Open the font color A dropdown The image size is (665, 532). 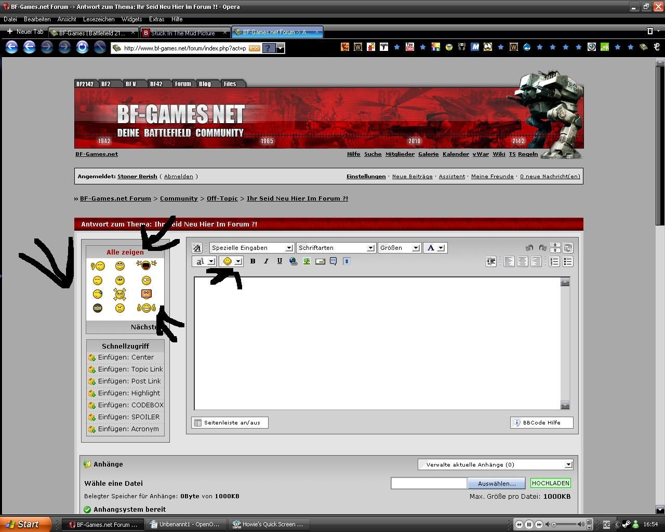coord(435,248)
